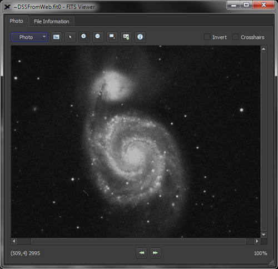This screenshot has height=269, width=278.
Task: Click the bright galaxy core in image
Action: 134,154
